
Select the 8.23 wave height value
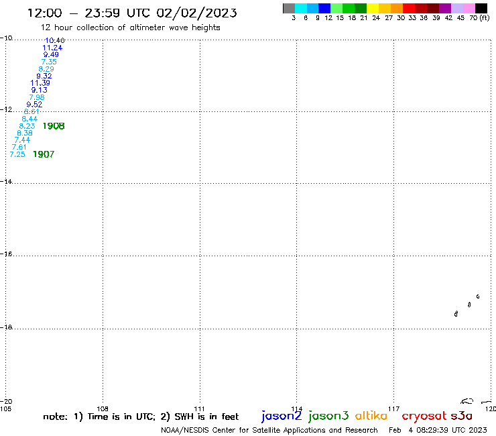[x=27, y=126]
